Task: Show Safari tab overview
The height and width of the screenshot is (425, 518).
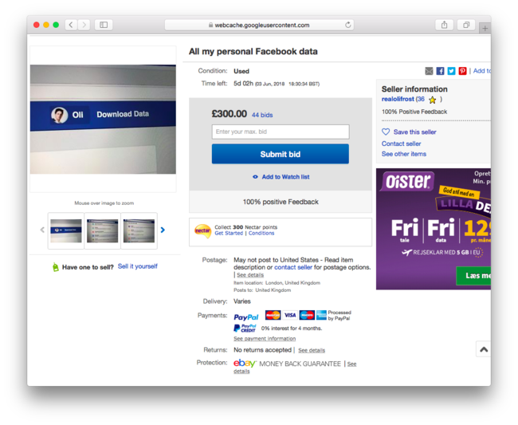Action: click(x=466, y=25)
